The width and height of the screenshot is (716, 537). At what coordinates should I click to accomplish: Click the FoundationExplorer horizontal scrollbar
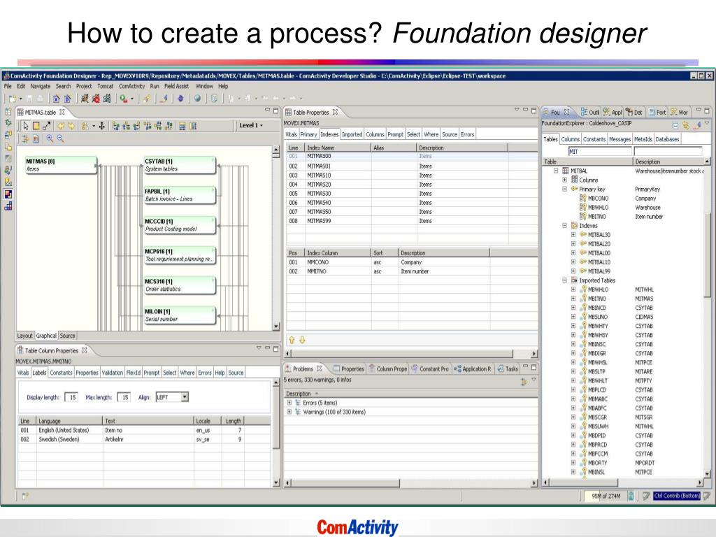click(622, 482)
